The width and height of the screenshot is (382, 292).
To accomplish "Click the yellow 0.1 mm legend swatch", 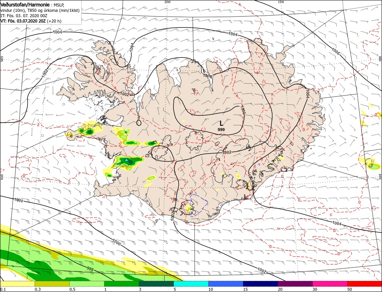I will click(18, 284).
